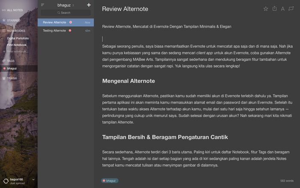This screenshot has width=300, height=188.
Task: Click the Notebooks section header
Action: click(16, 30)
